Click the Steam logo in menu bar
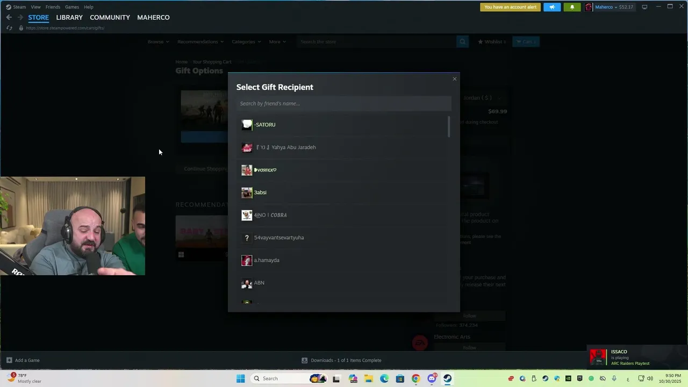688x387 pixels. (9, 7)
